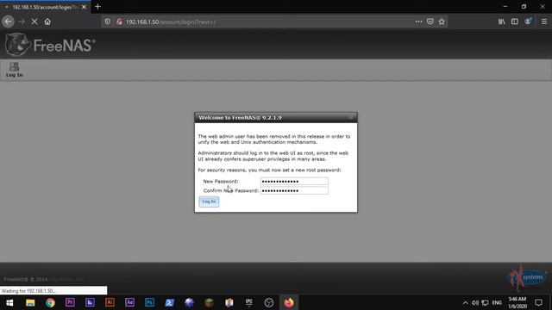Image resolution: width=552 pixels, height=310 pixels.
Task: Close the 192.168.1.50 browser tab
Action: (84, 7)
